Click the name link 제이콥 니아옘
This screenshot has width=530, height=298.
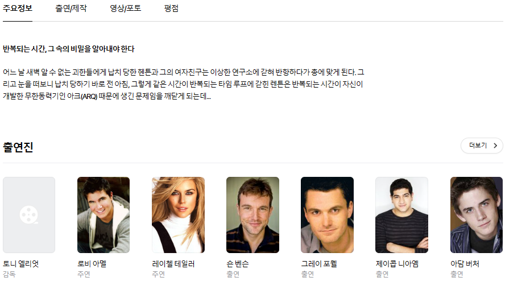tap(397, 264)
